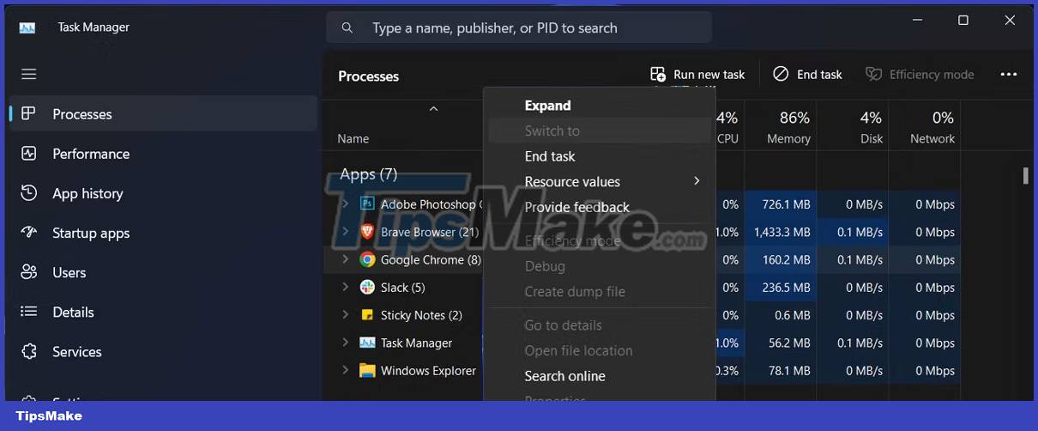
Task: Expand the Adobe Photoshop process group
Action: pos(345,204)
